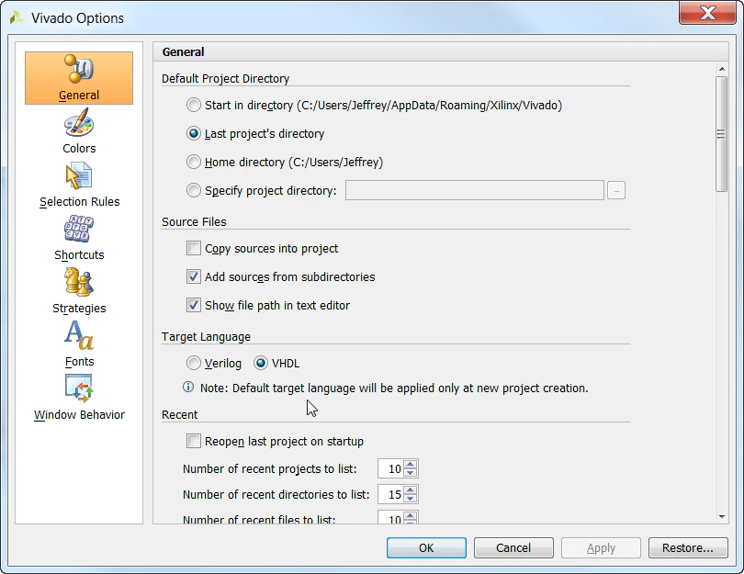744x574 pixels.
Task: Open the General settings category icon
Action: 79,71
